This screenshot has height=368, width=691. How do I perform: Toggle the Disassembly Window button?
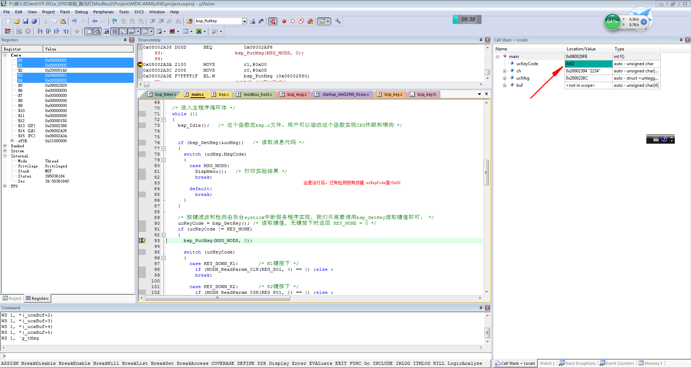point(98,31)
